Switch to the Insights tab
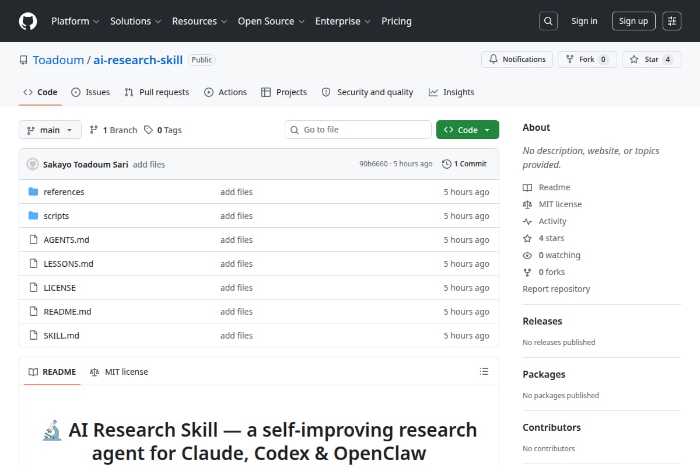The image size is (700, 467). tap(452, 92)
